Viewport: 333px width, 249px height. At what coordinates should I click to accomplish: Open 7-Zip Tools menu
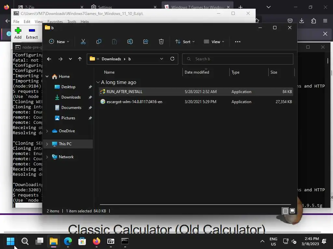[72, 22]
